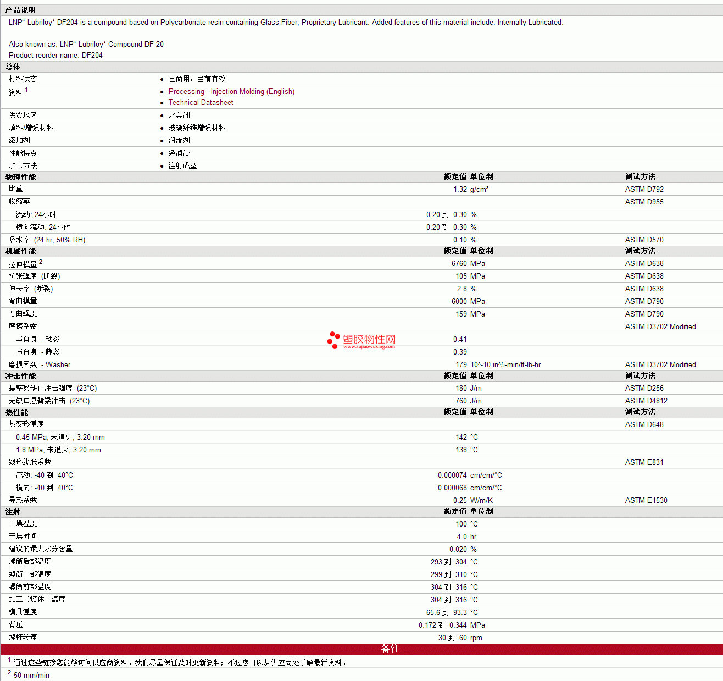
Task: Click the ASTM D955 test method
Action: [x=644, y=202]
